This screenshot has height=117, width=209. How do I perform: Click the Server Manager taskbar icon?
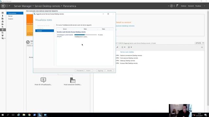(40, 115)
